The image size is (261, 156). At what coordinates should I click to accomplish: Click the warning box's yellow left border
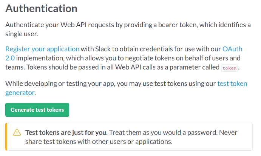click(x=6, y=137)
